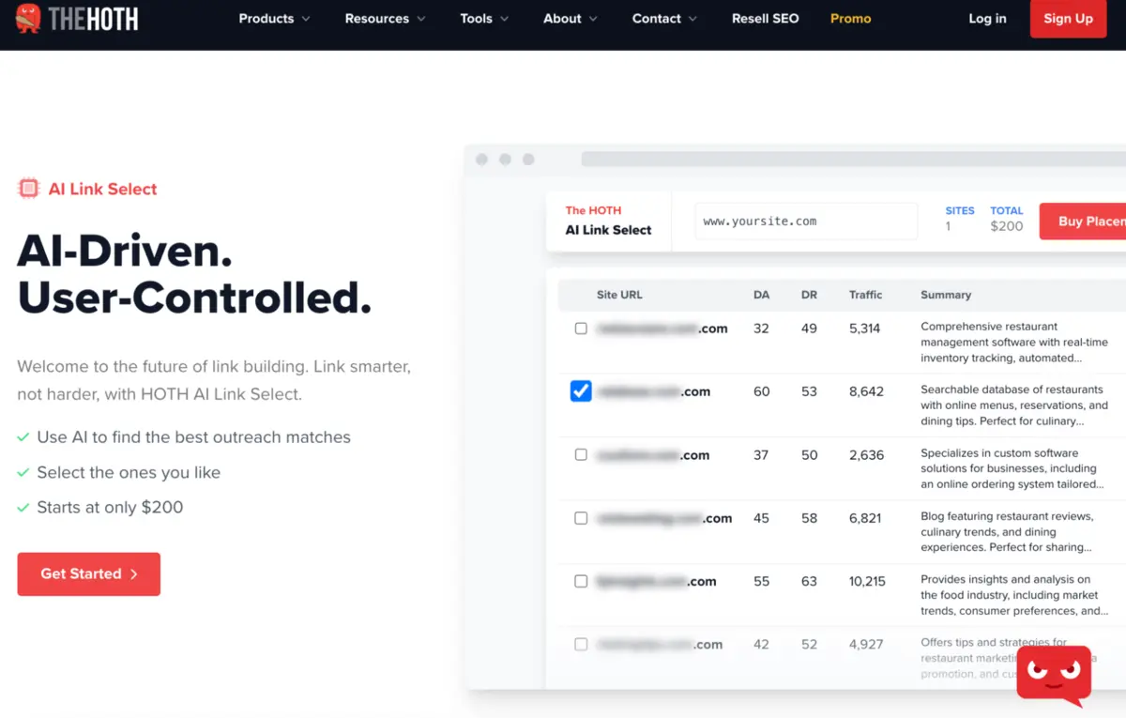
Task: Open the Promo menu item
Action: click(850, 18)
